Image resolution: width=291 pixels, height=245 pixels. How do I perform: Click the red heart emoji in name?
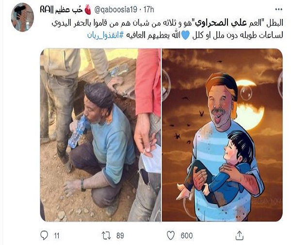tap(88, 10)
